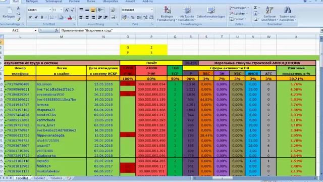Viewport: 323px width, 182px height.
Task: Click the text orientation icon
Action: pos(100,10)
